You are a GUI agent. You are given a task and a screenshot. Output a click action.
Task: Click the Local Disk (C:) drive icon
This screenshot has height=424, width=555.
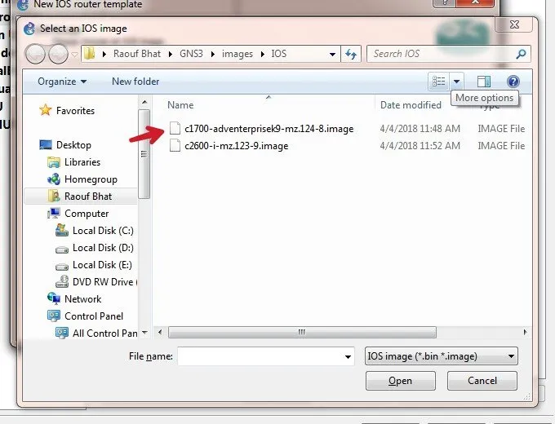tap(62, 230)
